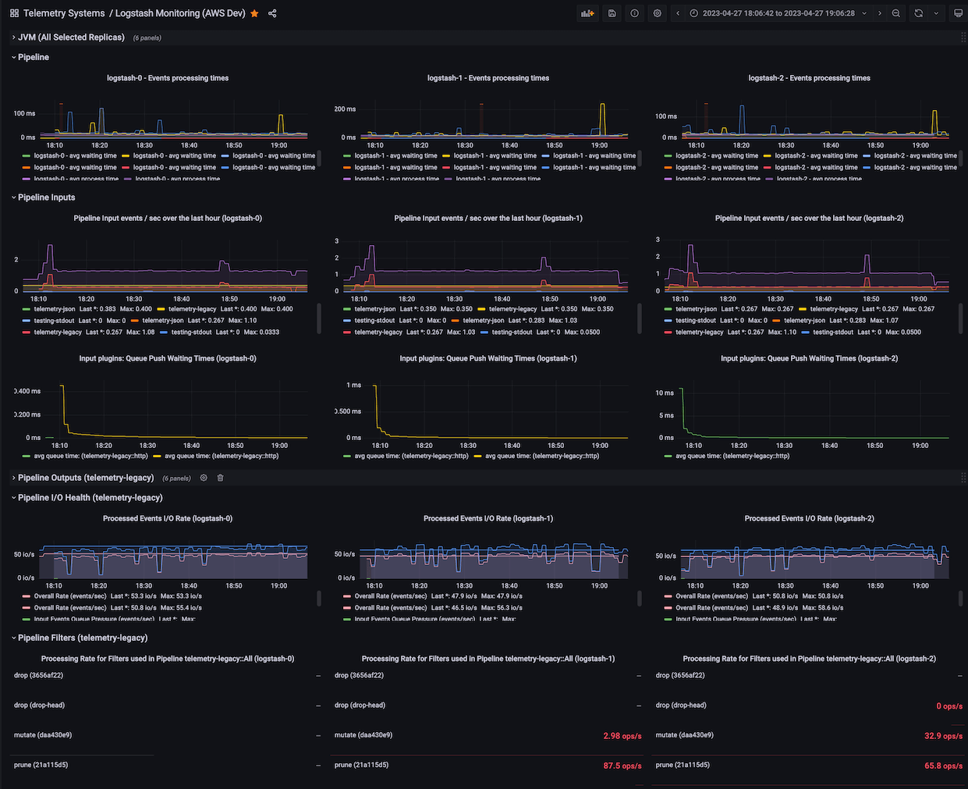Zoom out the time range magnifier icon
Image resolution: width=968 pixels, height=789 pixels.
click(896, 13)
